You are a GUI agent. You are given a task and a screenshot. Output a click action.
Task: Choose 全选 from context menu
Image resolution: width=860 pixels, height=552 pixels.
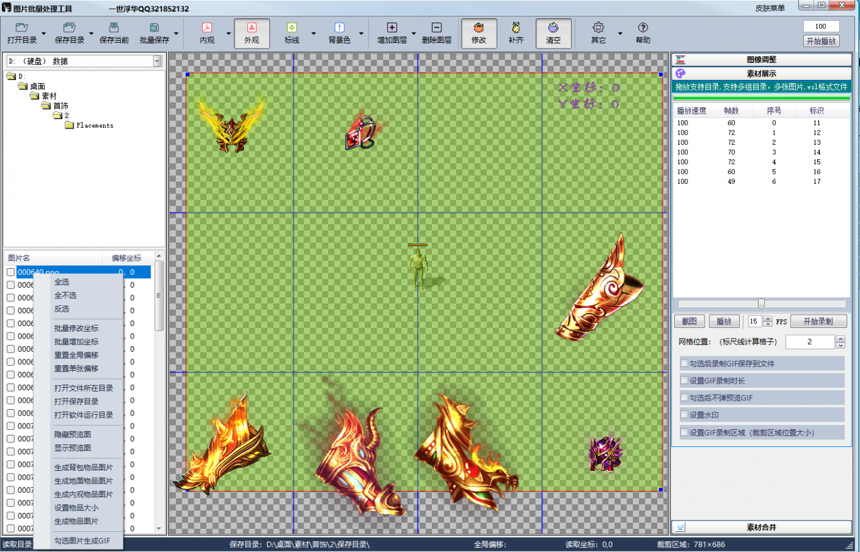62,282
